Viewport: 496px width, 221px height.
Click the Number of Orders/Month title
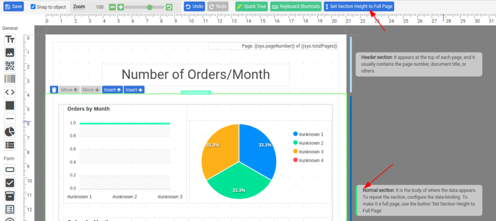click(x=196, y=74)
